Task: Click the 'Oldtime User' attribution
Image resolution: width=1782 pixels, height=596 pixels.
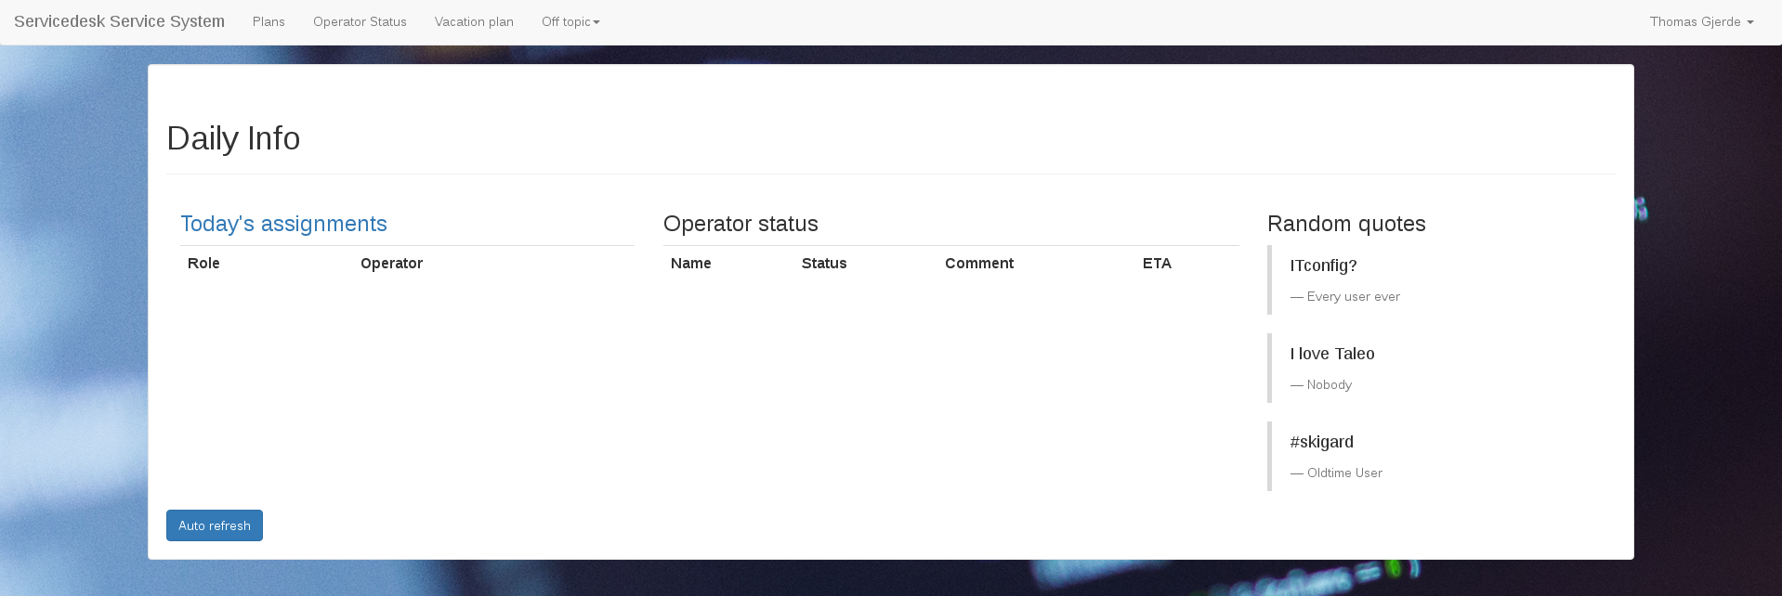Action: click(1336, 473)
